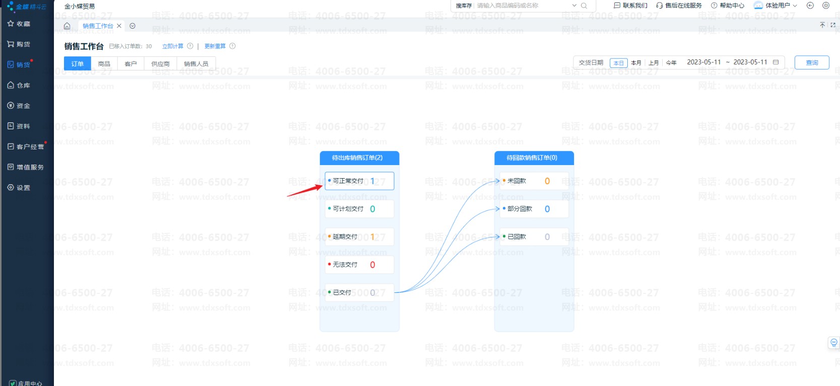Open the 帮助中心 help center
The image size is (840, 386).
[x=728, y=6]
